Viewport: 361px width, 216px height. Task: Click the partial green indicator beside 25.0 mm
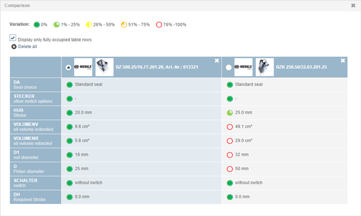[230, 113]
